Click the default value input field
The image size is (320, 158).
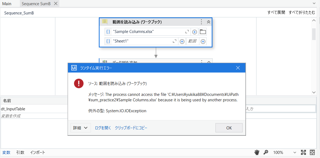281,109
